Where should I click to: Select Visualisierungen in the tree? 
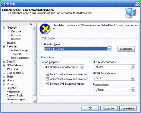coord(16,99)
